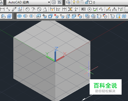
Task: Click the L-shaped solid icon left of cubes
Action: click(4, 16)
